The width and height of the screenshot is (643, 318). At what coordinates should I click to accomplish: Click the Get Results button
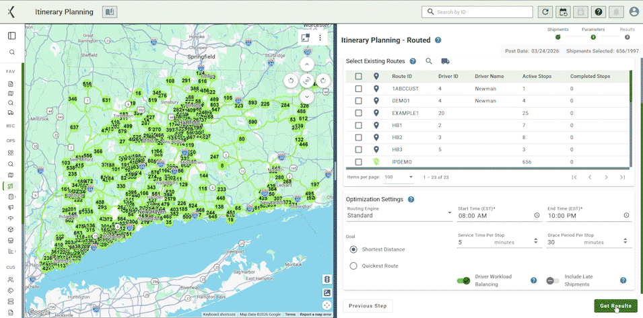pyautogui.click(x=615, y=306)
